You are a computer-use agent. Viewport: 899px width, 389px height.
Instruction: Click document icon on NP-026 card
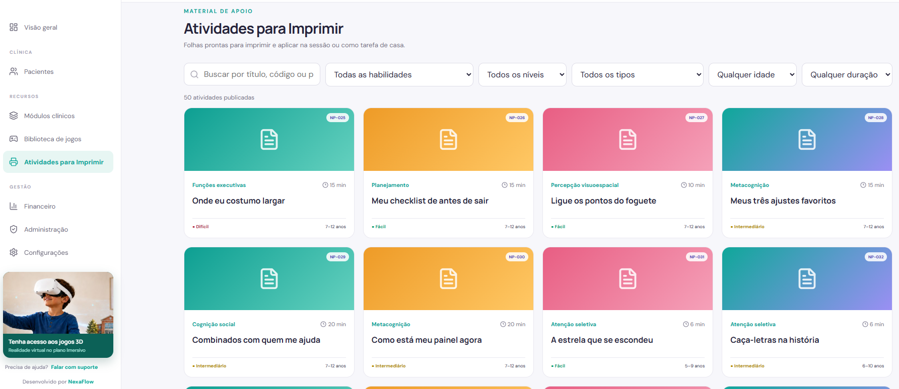tap(448, 139)
